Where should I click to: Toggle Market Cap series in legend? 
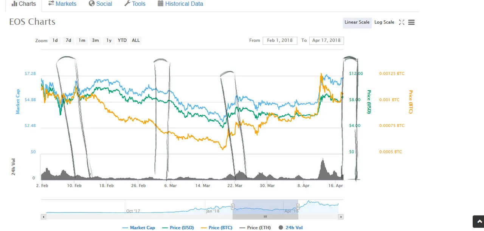(139, 228)
